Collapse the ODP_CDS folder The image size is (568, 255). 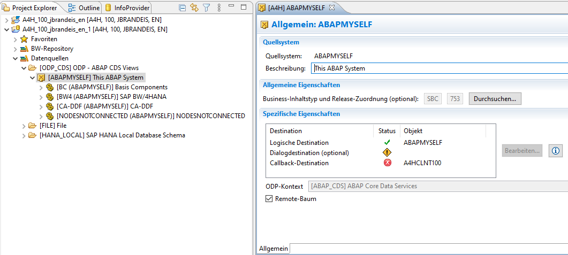[24, 68]
